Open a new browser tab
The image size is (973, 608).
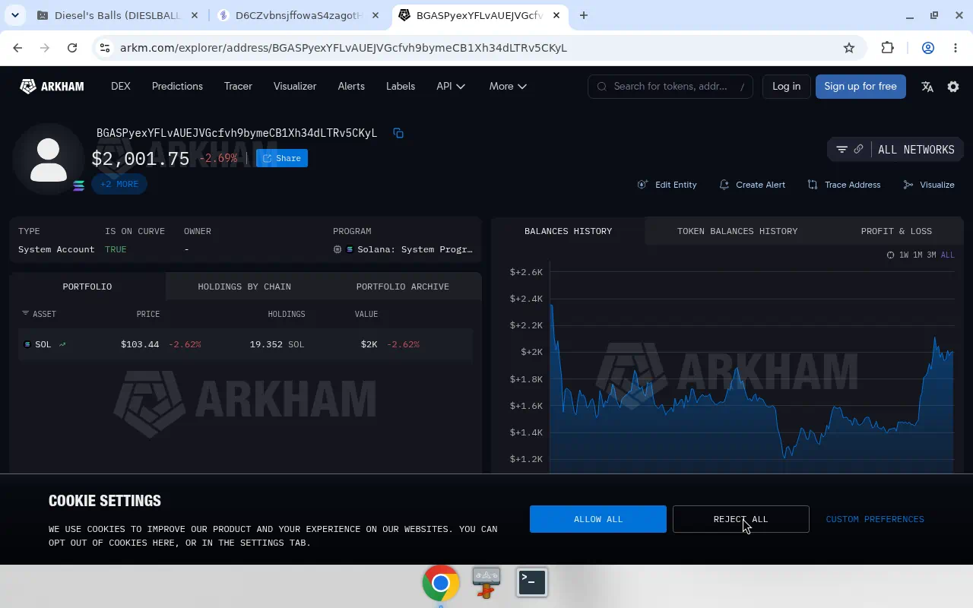point(584,15)
